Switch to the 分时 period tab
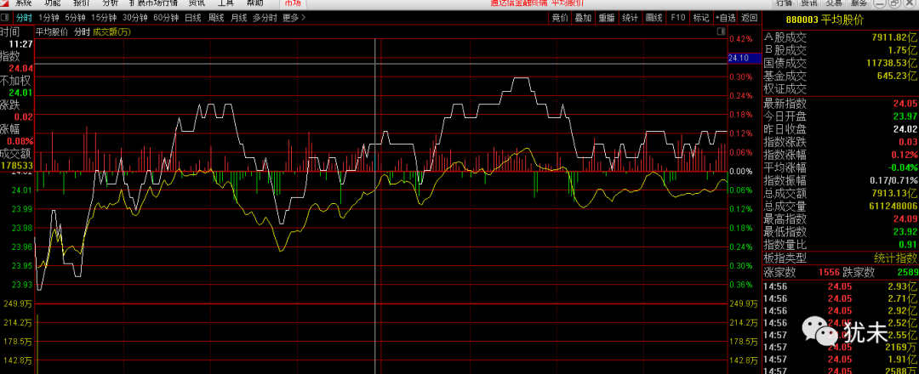The image size is (919, 374). 24,18
